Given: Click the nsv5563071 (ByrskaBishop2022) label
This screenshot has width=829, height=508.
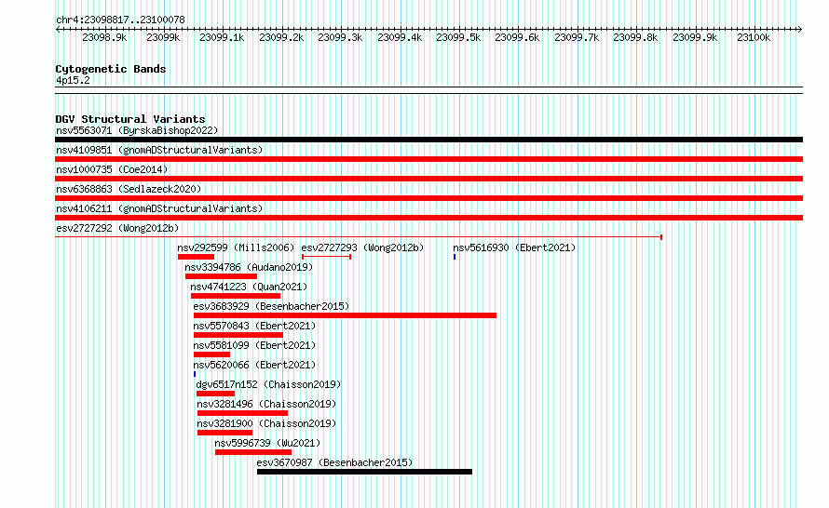Looking at the screenshot, I should 137,130.
